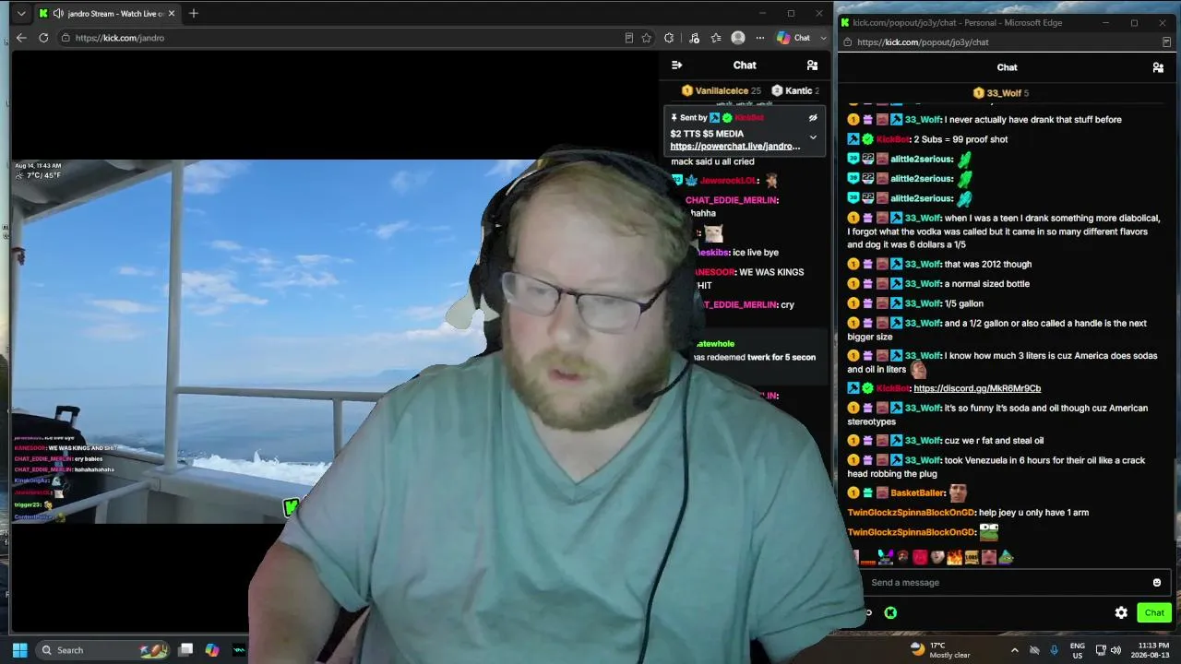Open Copilot Chat in Edge toolbar
Screen dimensions: 1181x664
794,38
